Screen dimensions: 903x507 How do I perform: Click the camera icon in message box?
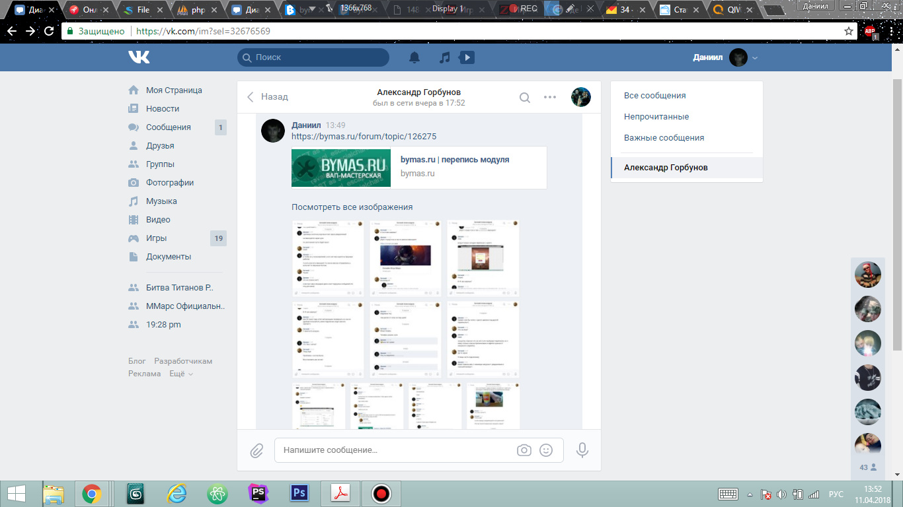pyautogui.click(x=524, y=450)
